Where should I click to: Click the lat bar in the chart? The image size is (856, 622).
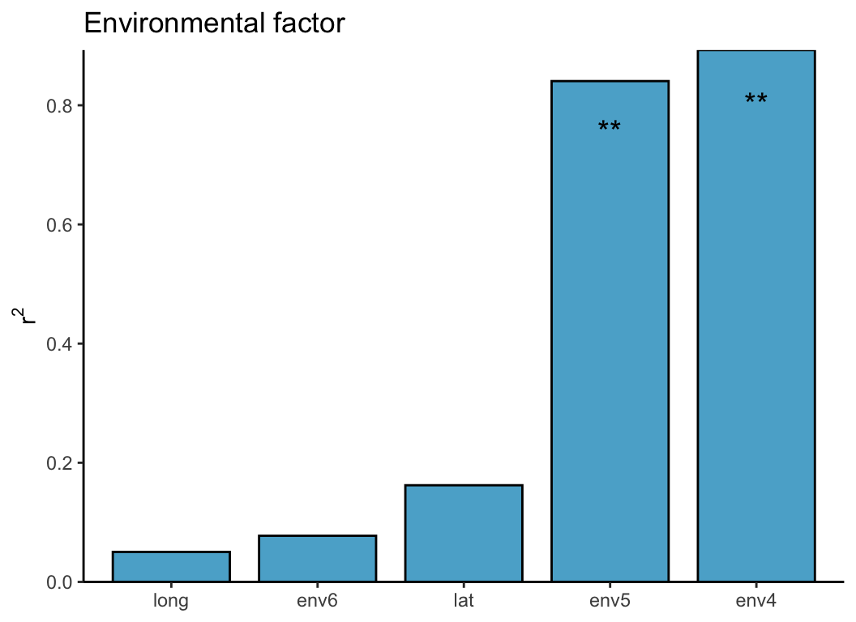coord(464,533)
